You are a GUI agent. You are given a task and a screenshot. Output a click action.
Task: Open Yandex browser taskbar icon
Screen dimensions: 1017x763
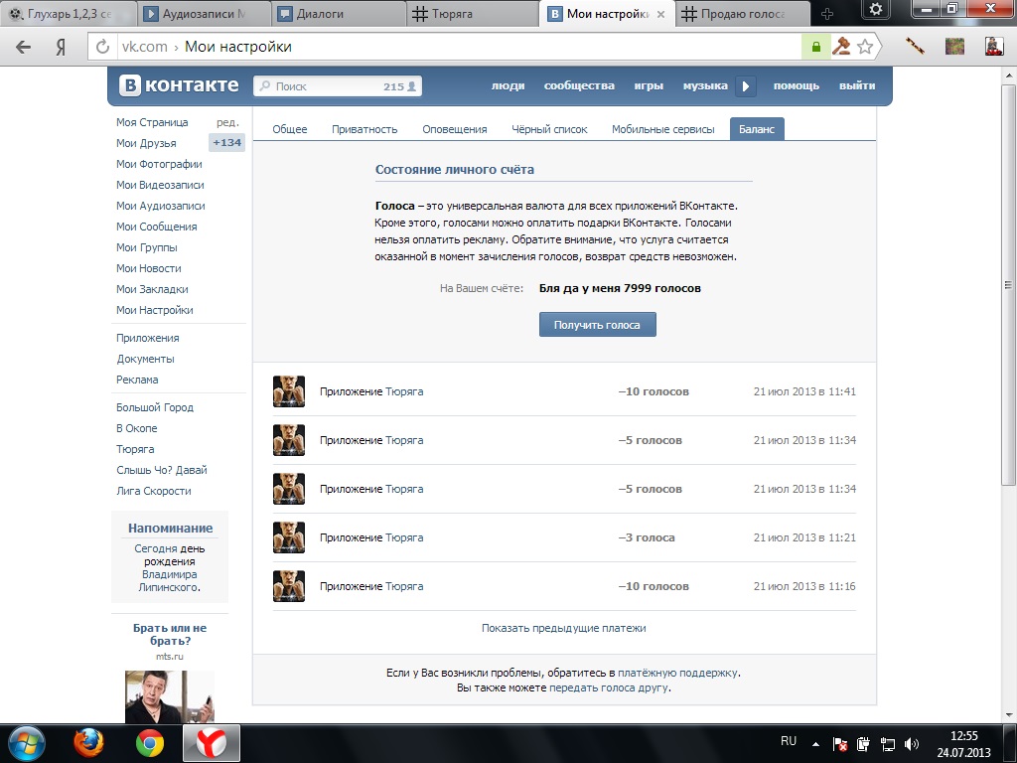[x=212, y=743]
